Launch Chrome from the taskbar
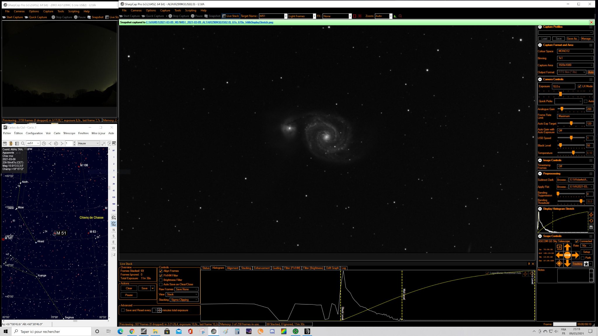Screen dimensions: 598x336 (x=132, y=331)
